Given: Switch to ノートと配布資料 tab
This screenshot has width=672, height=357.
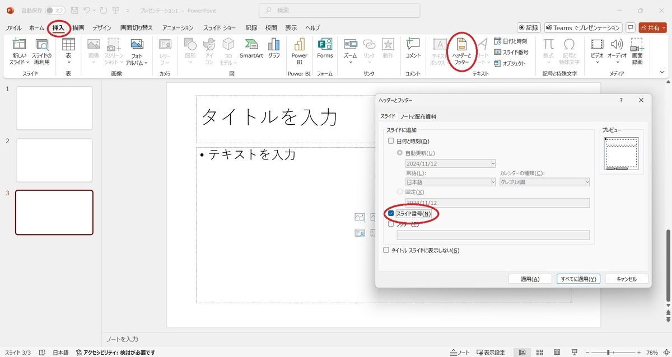Looking at the screenshot, I should tap(418, 116).
